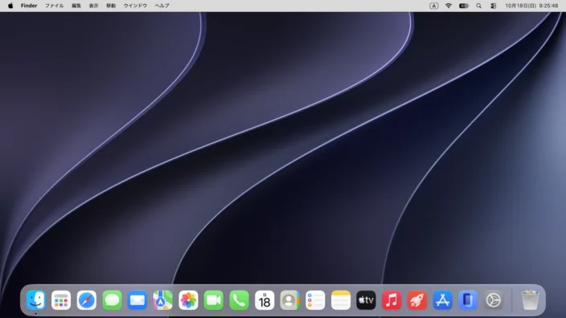The height and width of the screenshot is (318, 566).
Task: Open App Store from Dock
Action: pyautogui.click(x=442, y=300)
